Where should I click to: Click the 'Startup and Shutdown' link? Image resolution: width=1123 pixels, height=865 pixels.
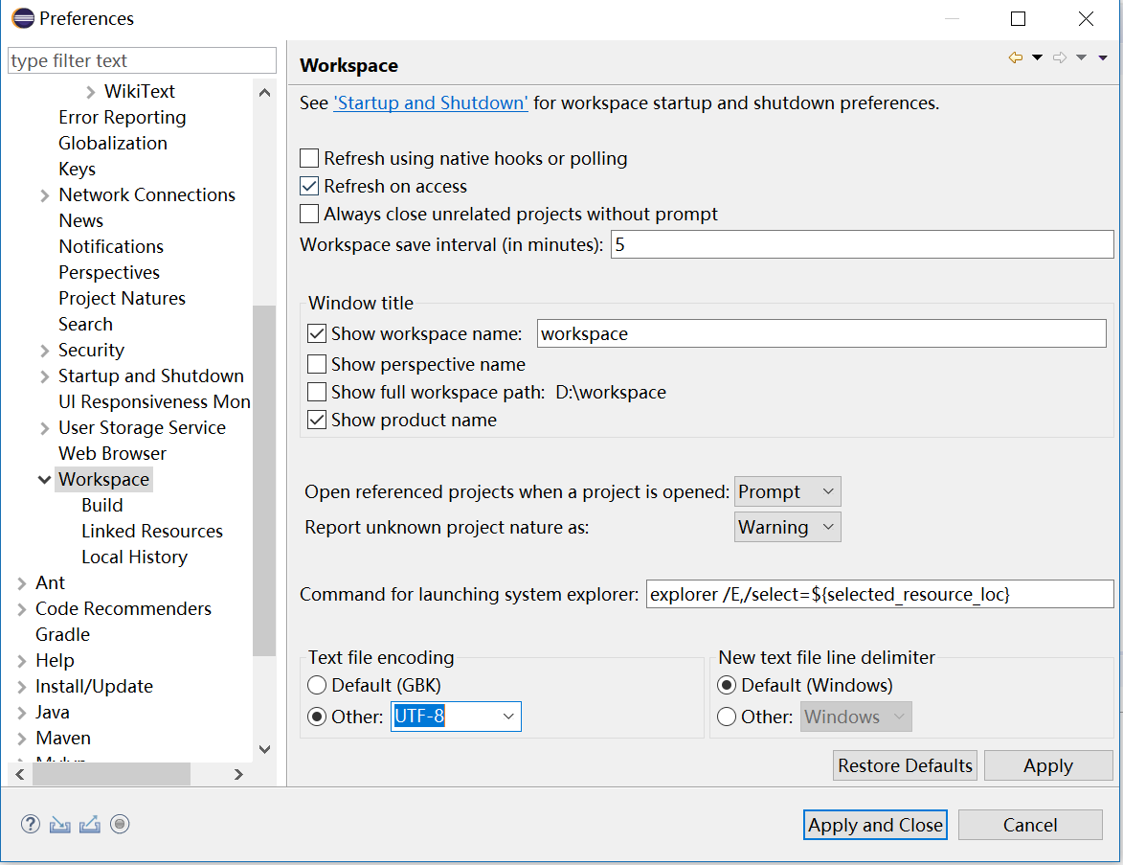click(x=430, y=102)
